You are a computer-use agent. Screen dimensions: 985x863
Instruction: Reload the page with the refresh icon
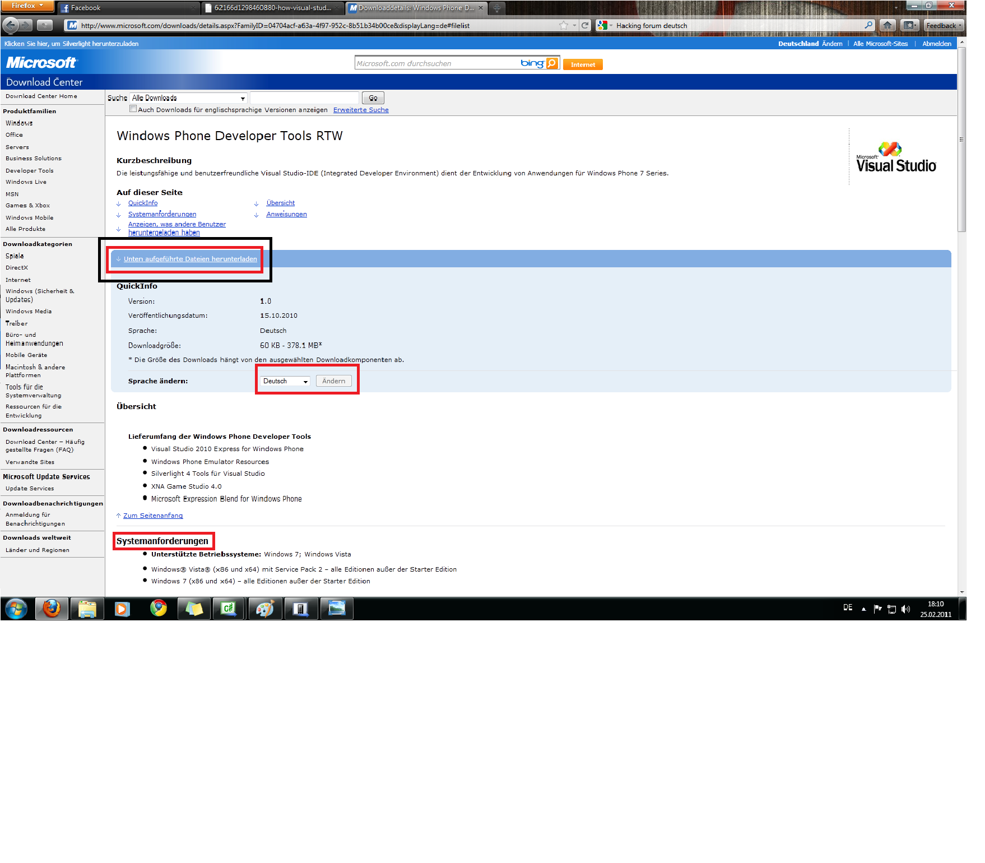[585, 25]
